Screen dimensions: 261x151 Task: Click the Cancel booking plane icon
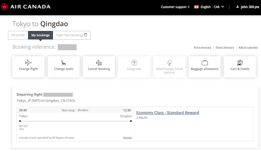pos(99,63)
